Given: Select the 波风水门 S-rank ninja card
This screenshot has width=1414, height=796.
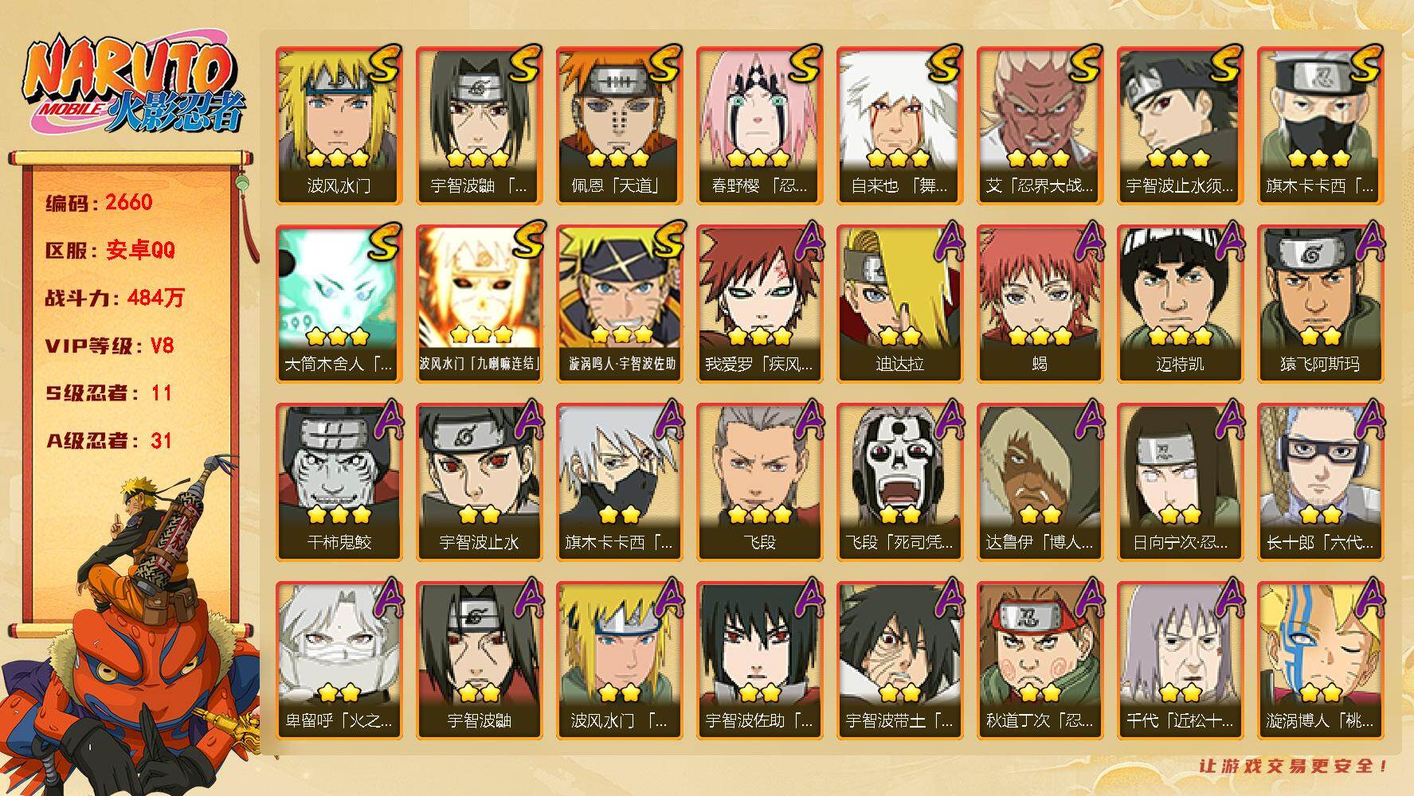Looking at the screenshot, I should pyautogui.click(x=339, y=125).
